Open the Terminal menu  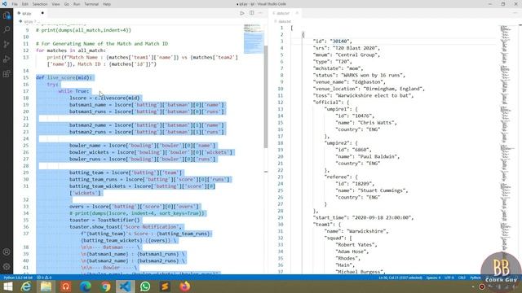pos(91,4)
